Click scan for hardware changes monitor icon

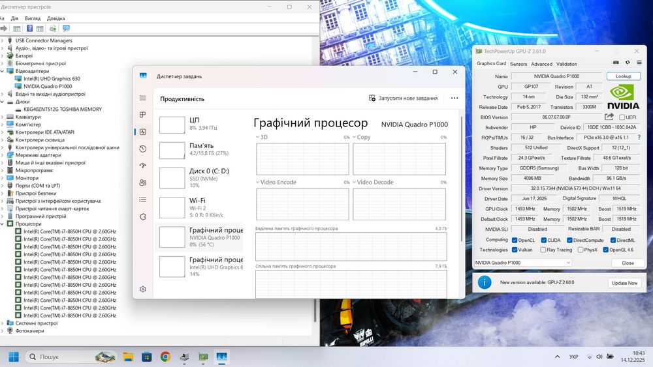pyautogui.click(x=66, y=28)
